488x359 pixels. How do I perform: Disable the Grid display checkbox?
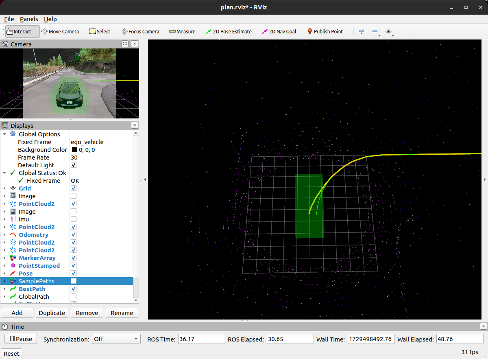pyautogui.click(x=74, y=188)
